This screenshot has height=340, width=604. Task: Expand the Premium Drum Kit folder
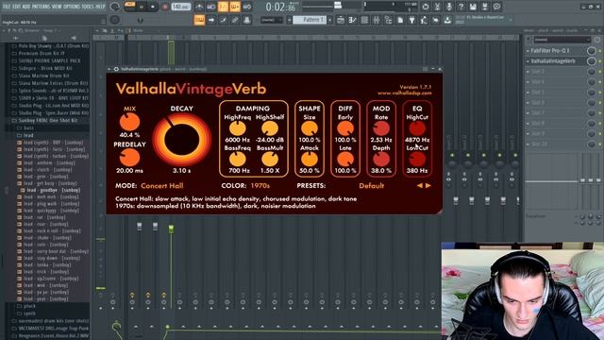[42, 53]
